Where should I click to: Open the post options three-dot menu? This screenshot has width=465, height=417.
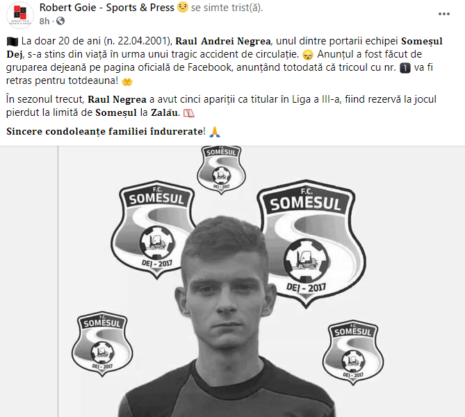pos(443,14)
